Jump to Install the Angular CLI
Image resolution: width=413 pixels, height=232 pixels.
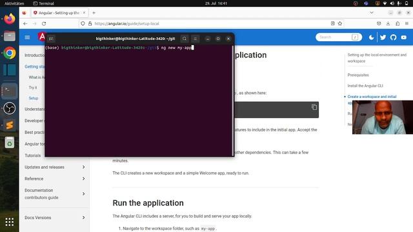tap(365, 86)
